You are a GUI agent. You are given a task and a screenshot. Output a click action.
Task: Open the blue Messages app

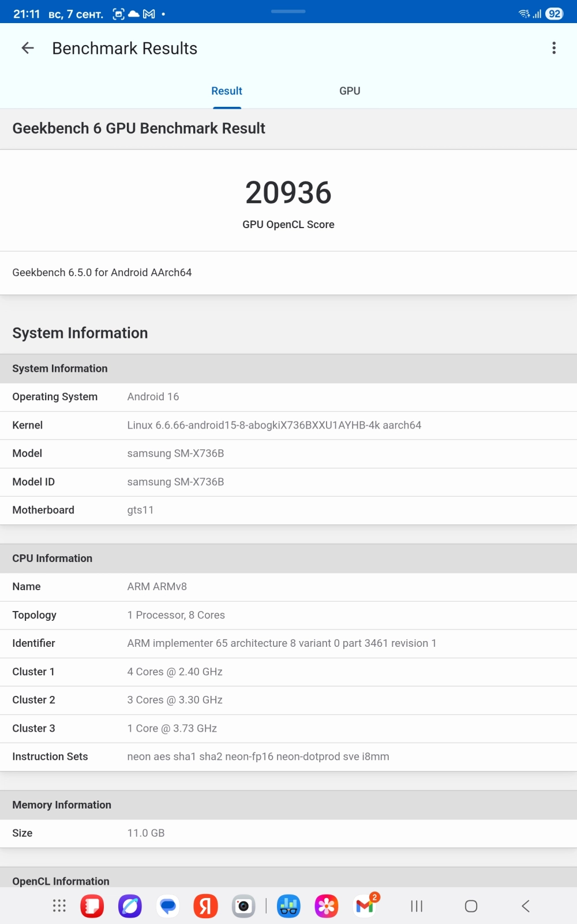[168, 906]
